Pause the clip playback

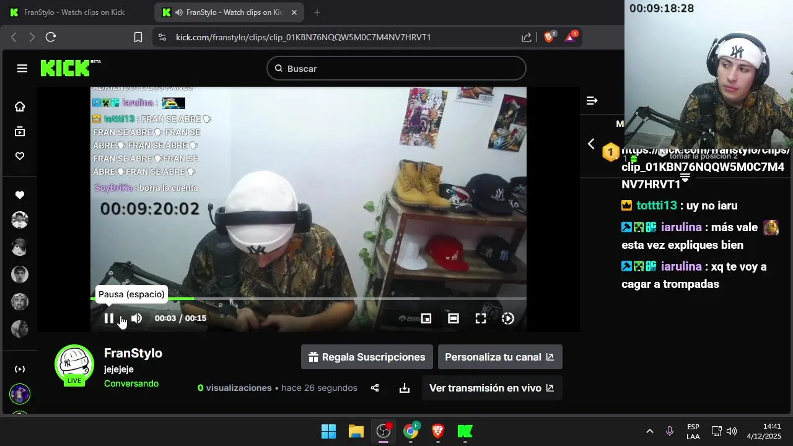tap(108, 318)
